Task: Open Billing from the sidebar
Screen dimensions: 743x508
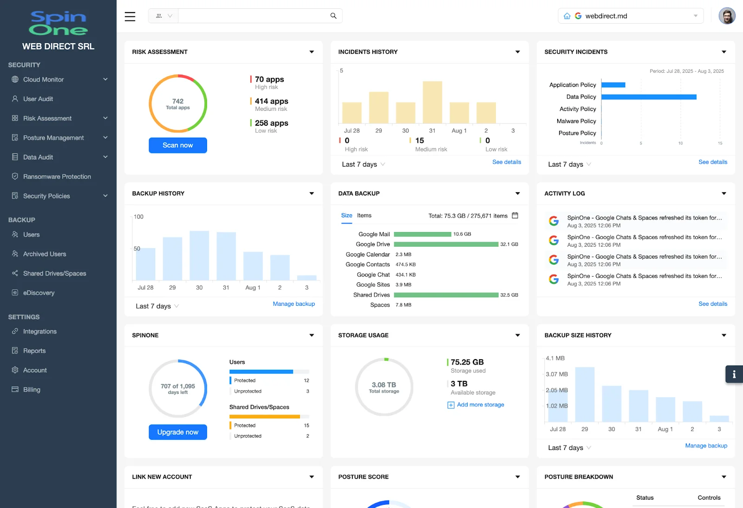Action: (31, 389)
